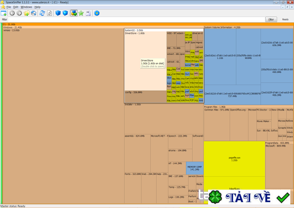
Task: Open the Windows menu
Action: 26,7
